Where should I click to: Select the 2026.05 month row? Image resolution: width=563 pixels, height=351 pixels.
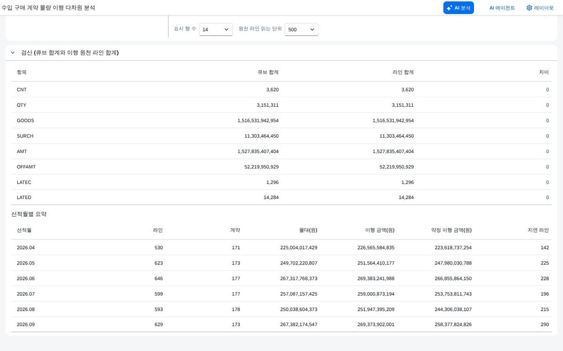click(281, 263)
